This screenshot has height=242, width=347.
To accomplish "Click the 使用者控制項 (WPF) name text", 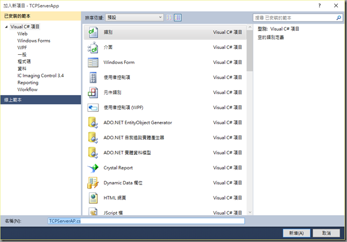I will 124,108.
